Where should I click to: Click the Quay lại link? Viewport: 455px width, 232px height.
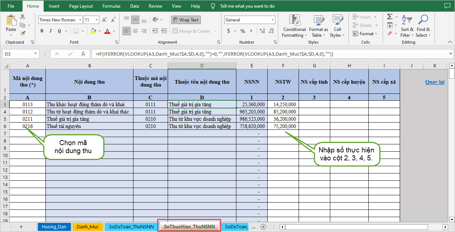[435, 82]
